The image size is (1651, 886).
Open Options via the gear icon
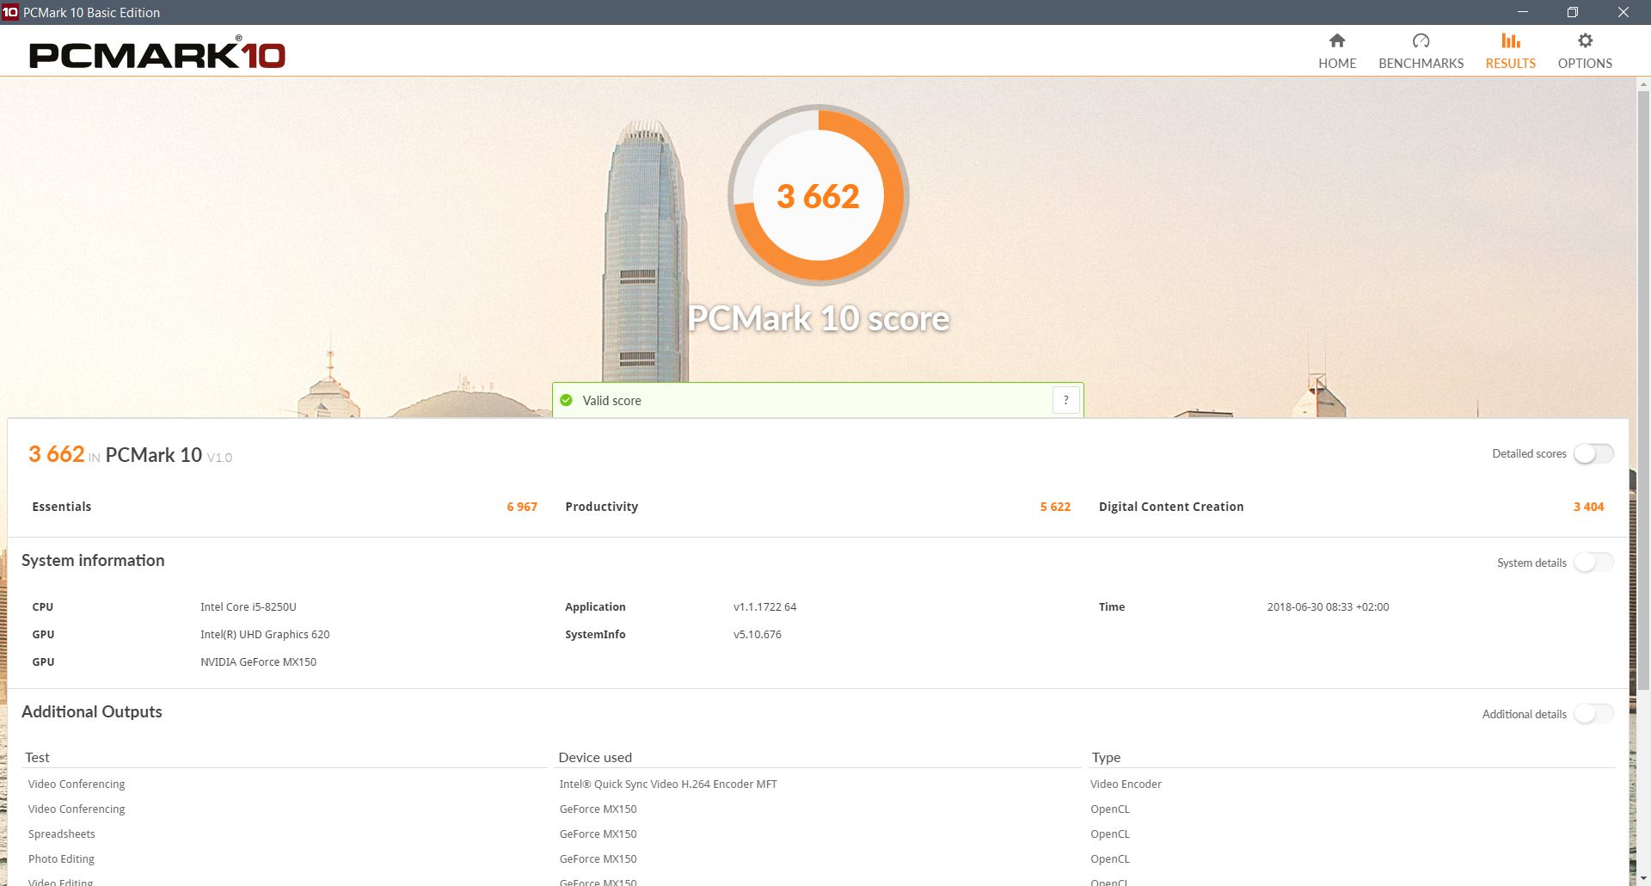(1585, 41)
